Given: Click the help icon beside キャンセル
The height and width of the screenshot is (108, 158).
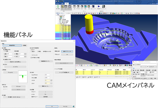Looking at the screenshot, I should pos(73,106).
